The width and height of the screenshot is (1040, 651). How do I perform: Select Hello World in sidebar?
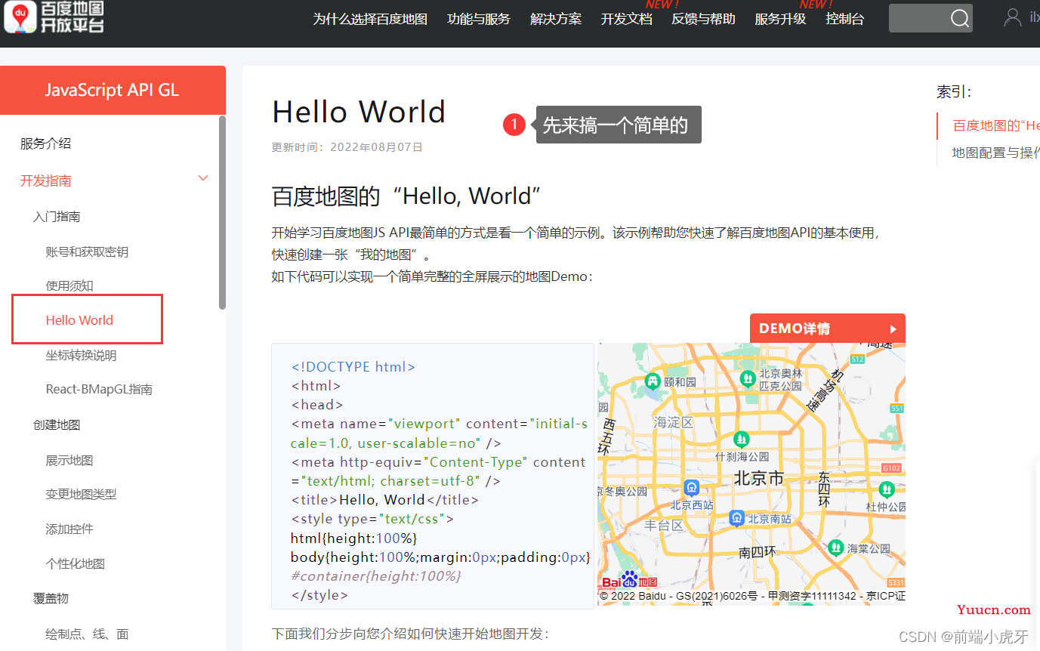coord(79,320)
